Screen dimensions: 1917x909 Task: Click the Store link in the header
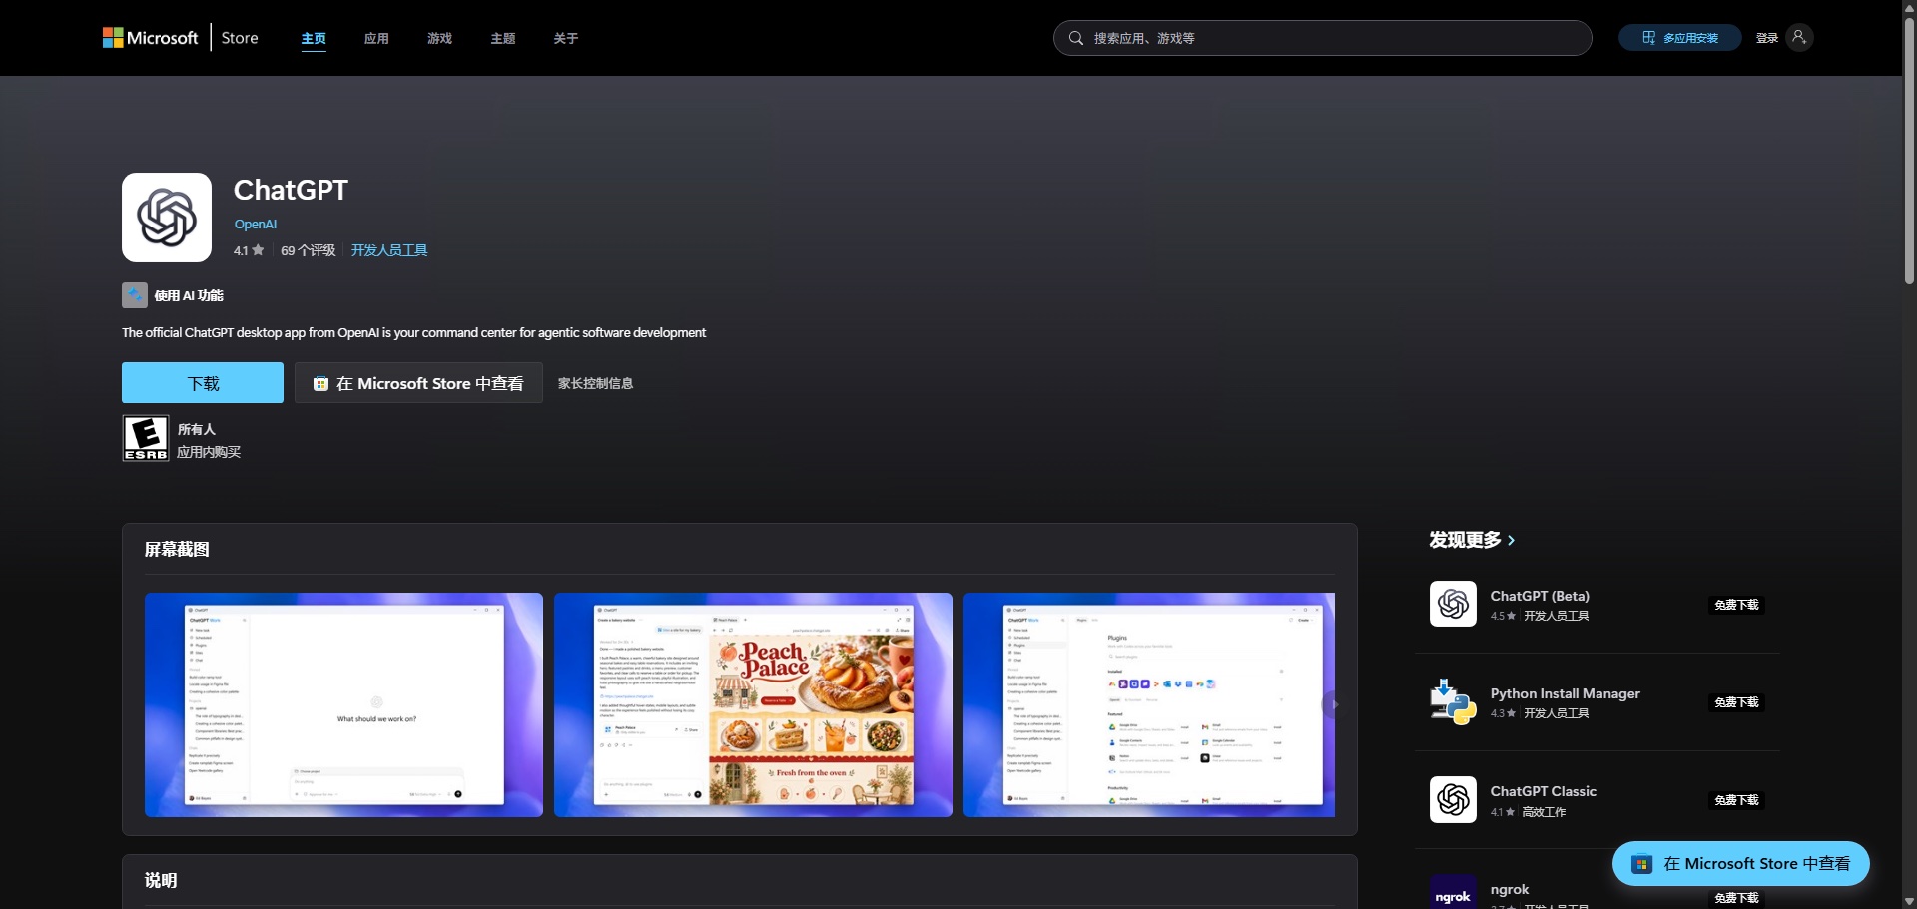[x=240, y=38]
